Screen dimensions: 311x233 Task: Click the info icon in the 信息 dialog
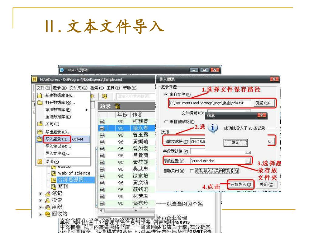[213, 128]
